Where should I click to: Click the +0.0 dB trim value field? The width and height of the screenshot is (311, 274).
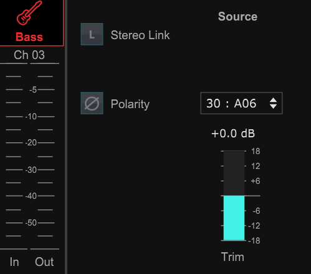point(233,134)
